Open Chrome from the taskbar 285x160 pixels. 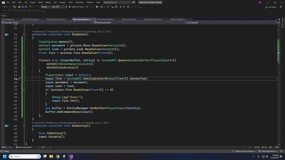[58, 156]
